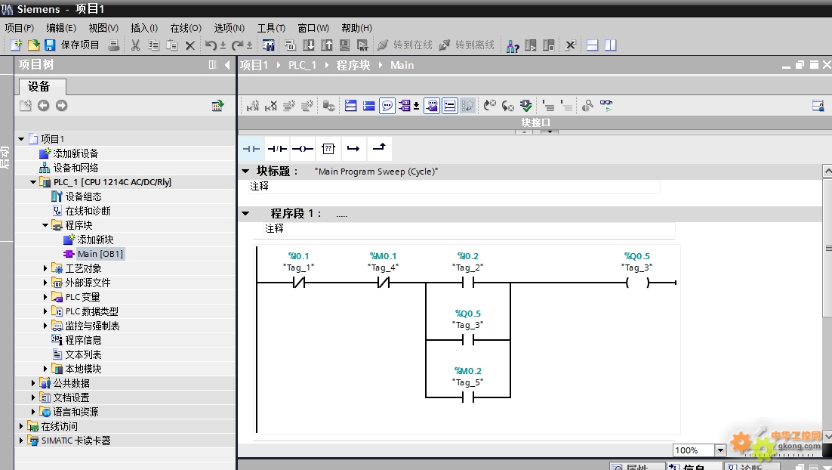This screenshot has height=470, width=832.
Task: Expand the PLC 变量 folder
Action: point(45,297)
